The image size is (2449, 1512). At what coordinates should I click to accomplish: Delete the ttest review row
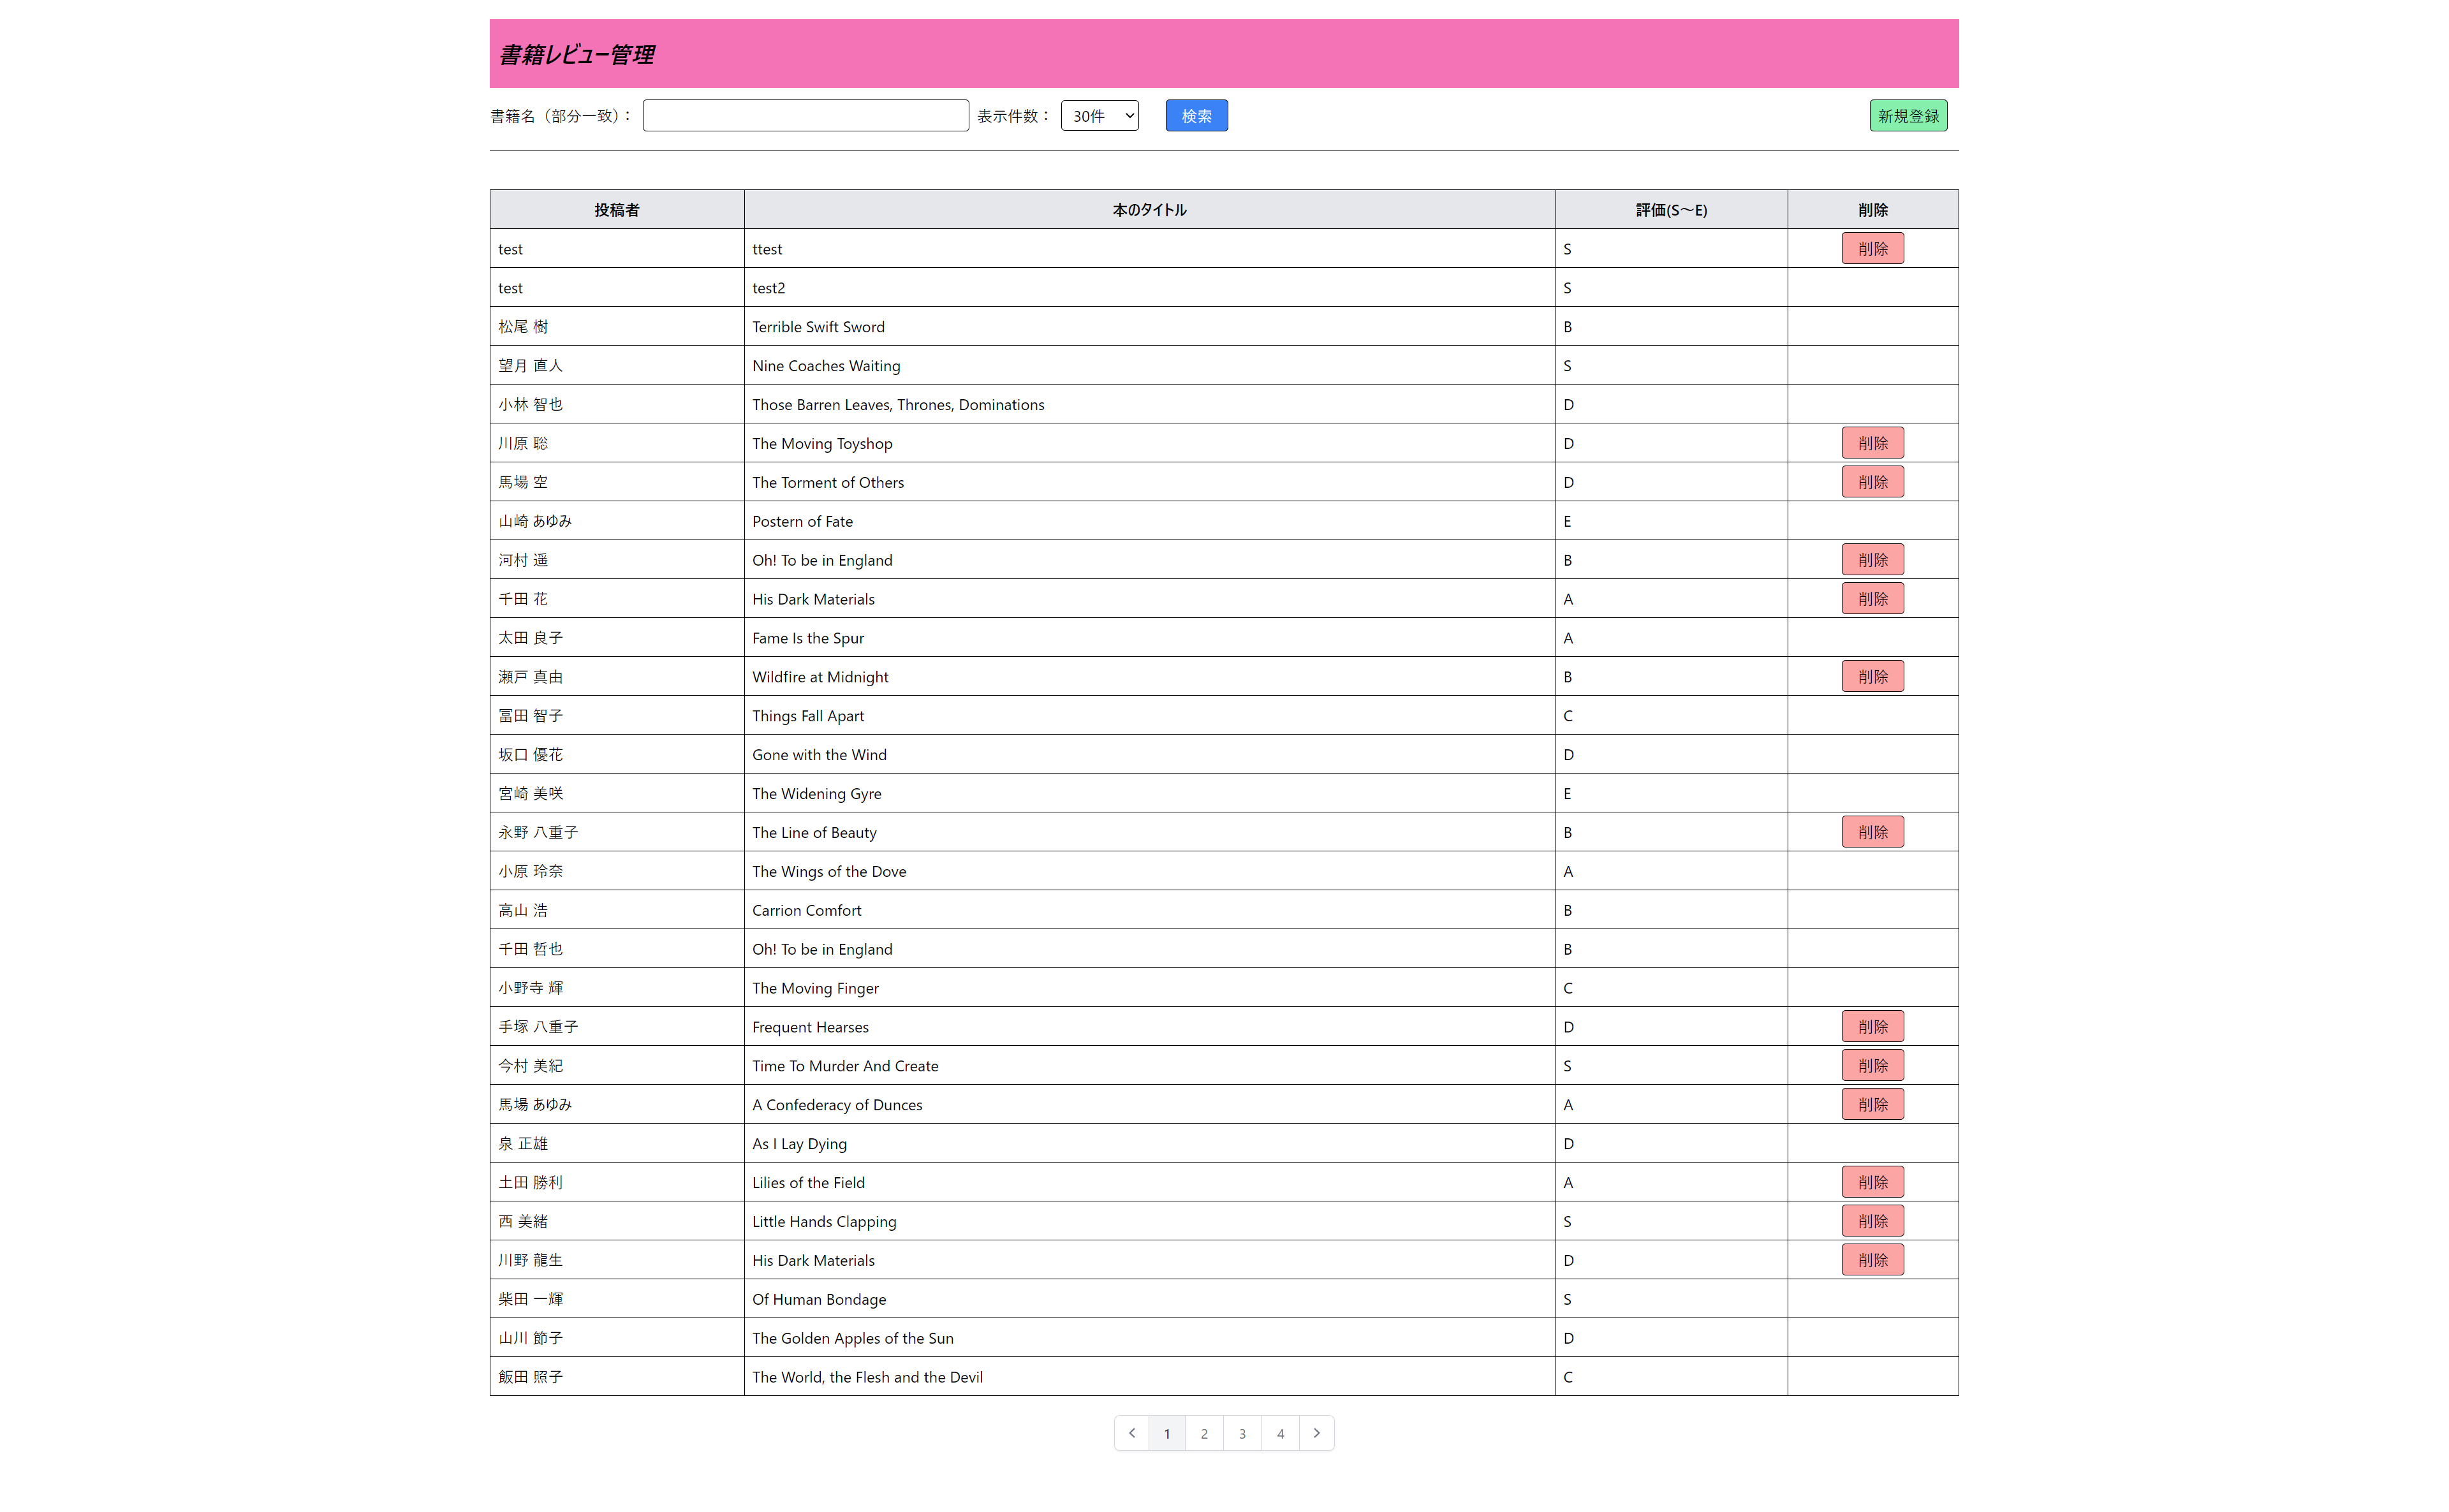pyautogui.click(x=1872, y=249)
